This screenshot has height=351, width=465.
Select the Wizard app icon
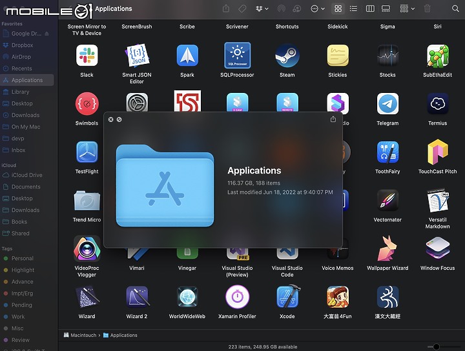(87, 297)
